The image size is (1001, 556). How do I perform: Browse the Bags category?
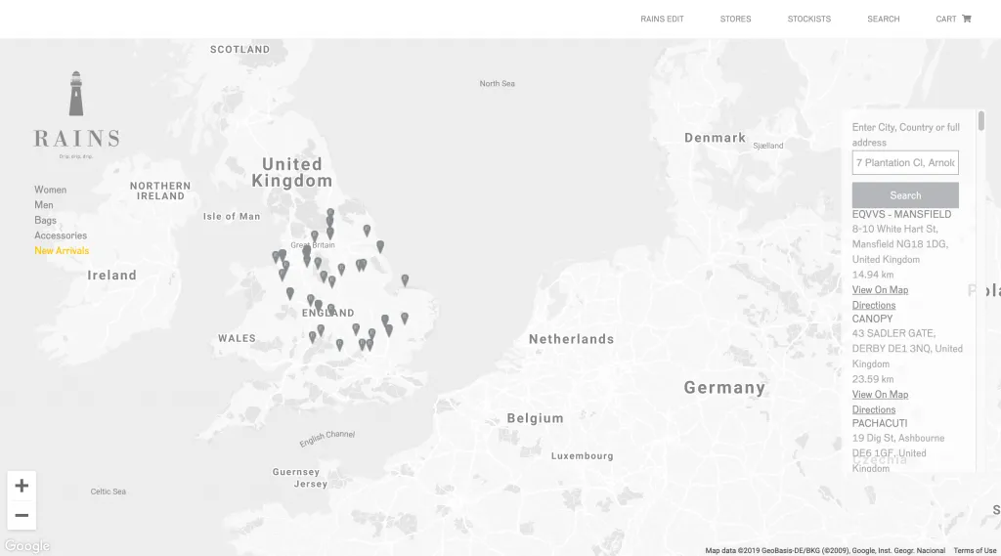point(45,220)
